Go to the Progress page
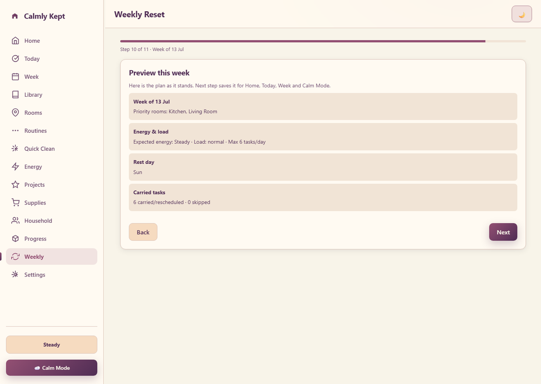The height and width of the screenshot is (384, 541). pos(51,239)
